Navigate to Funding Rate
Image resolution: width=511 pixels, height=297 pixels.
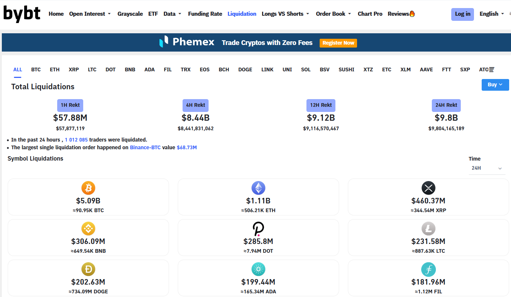[205, 14]
